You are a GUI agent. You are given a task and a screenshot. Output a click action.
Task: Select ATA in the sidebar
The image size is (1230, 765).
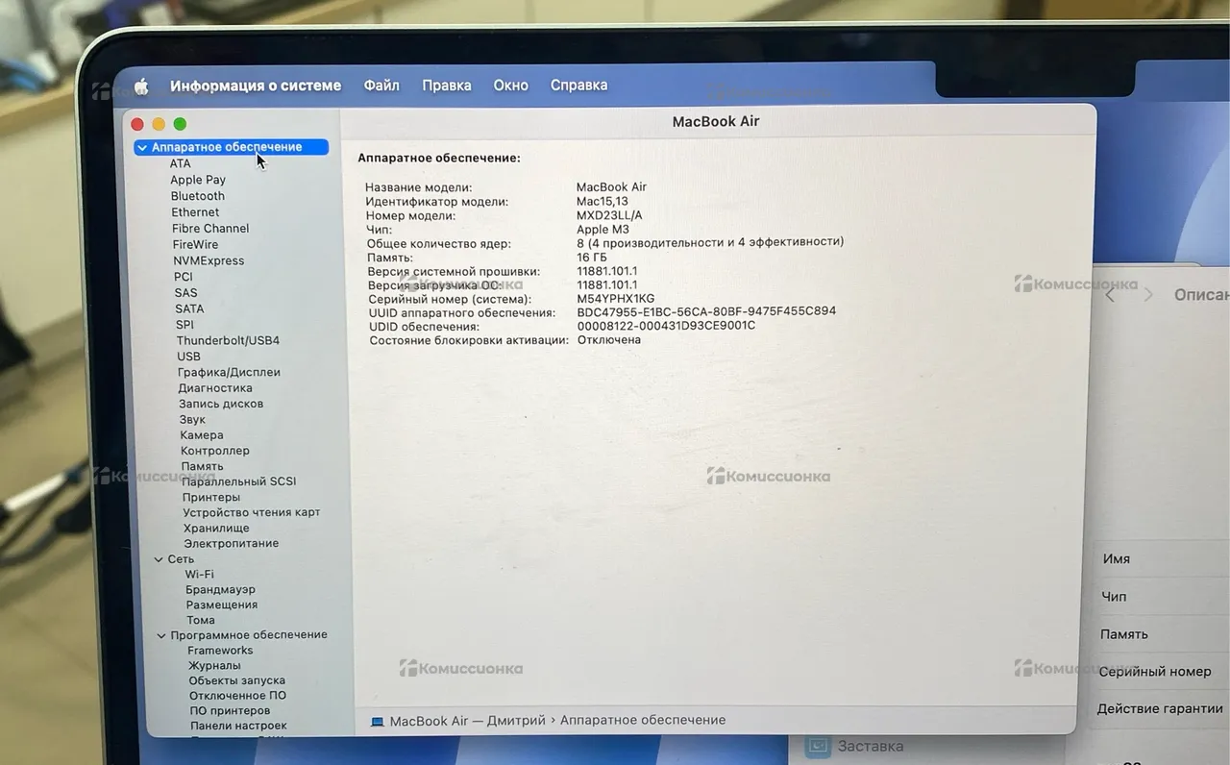click(180, 163)
